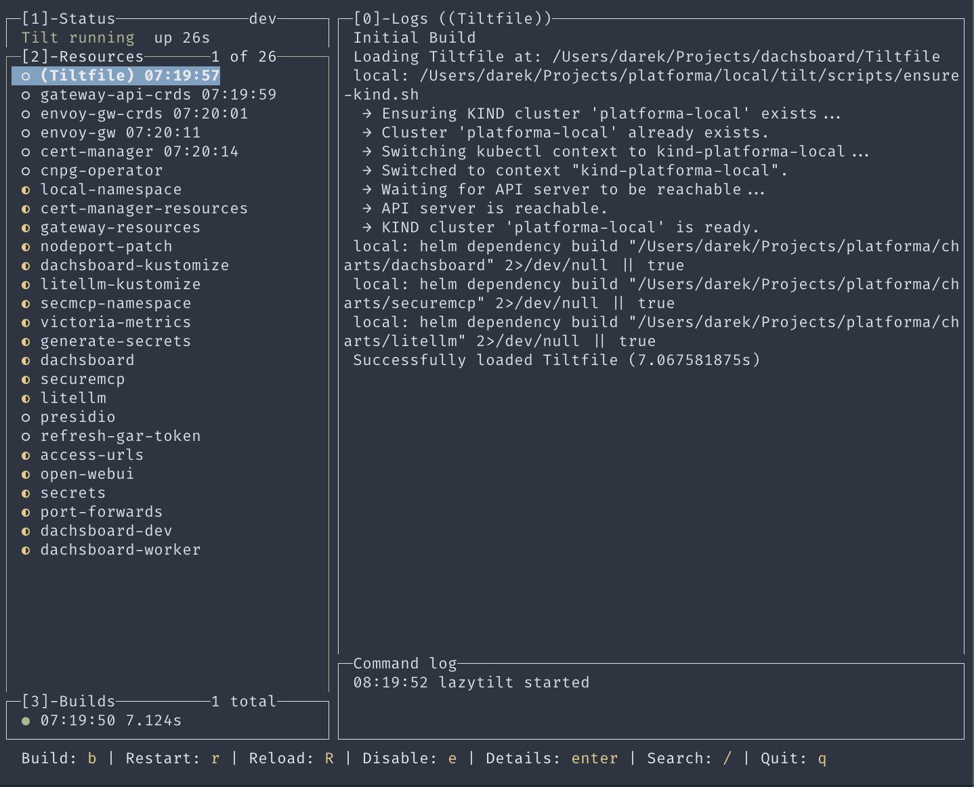974x787 pixels.
Task: Click the circle icon beside refresh-gar-token
Action: click(x=26, y=437)
